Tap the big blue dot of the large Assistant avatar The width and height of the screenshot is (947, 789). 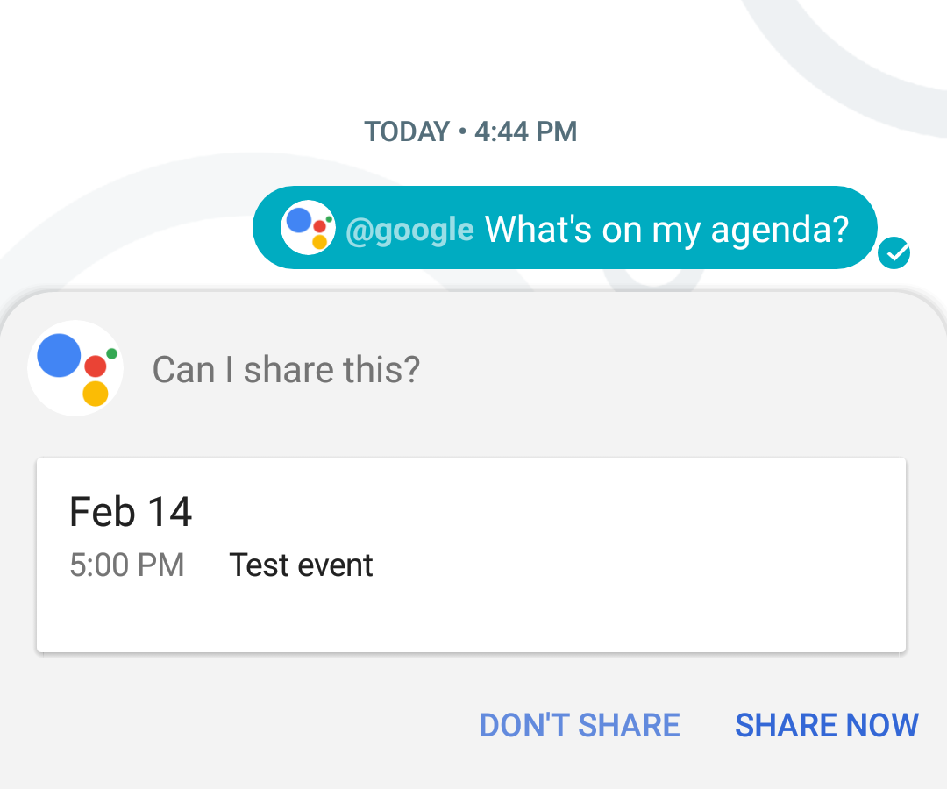click(x=60, y=355)
